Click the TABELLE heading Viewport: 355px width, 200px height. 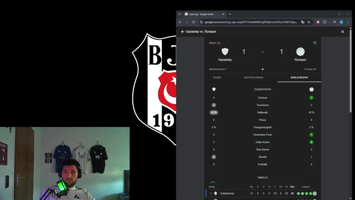tap(263, 177)
